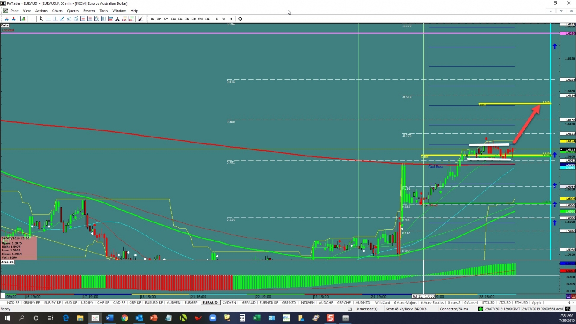Open the Window menu
The height and width of the screenshot is (324, 576).
tap(119, 11)
